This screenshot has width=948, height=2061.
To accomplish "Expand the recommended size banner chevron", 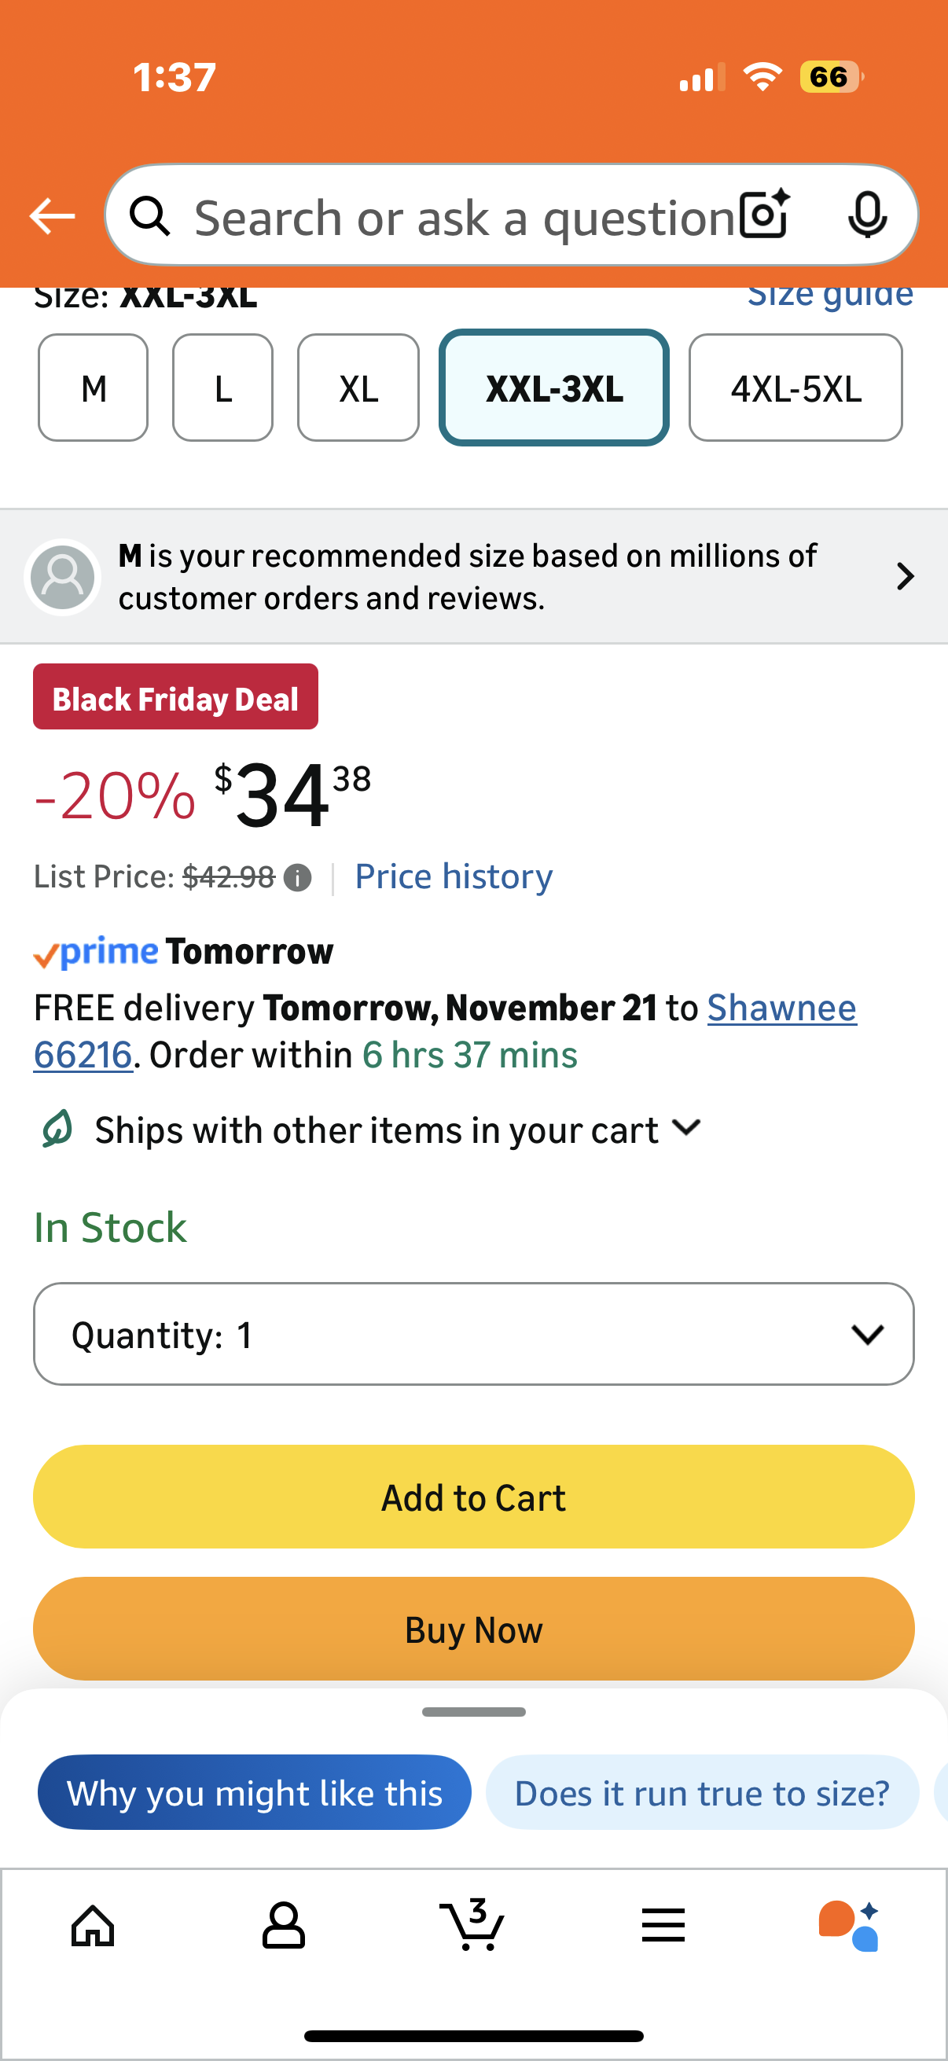I will click(x=905, y=576).
